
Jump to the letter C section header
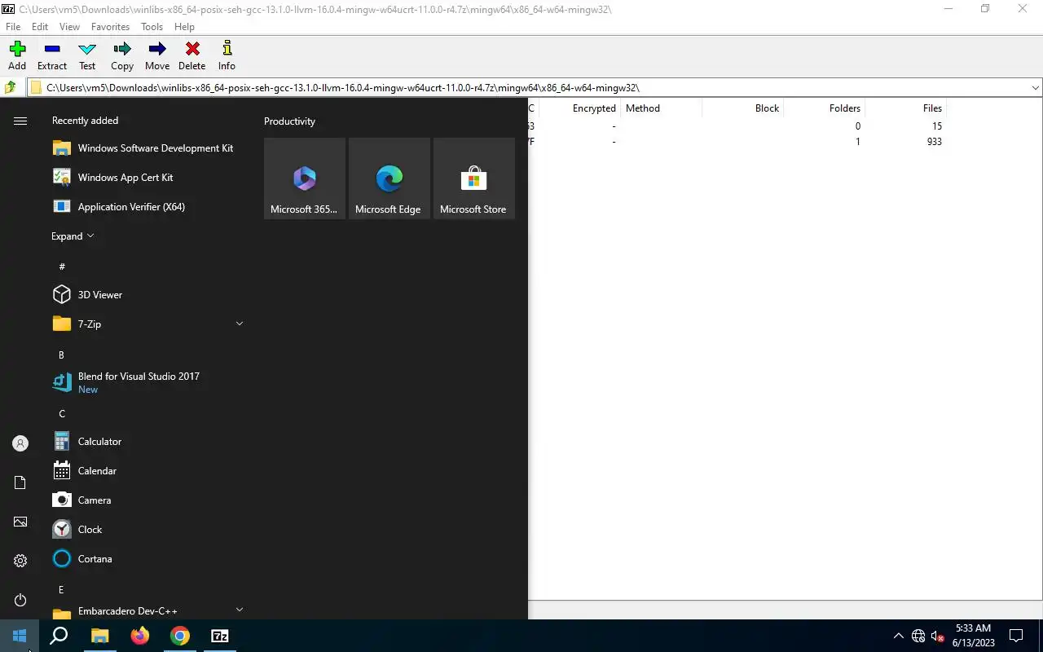point(61,414)
